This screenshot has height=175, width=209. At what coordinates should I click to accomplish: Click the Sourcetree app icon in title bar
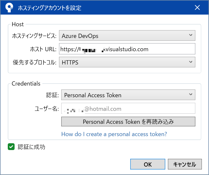point(9,7)
